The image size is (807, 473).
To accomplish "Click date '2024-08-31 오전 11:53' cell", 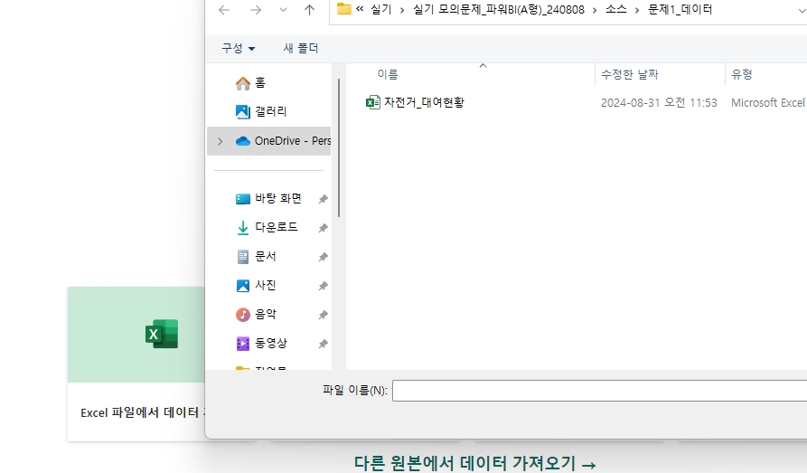I will 659,102.
